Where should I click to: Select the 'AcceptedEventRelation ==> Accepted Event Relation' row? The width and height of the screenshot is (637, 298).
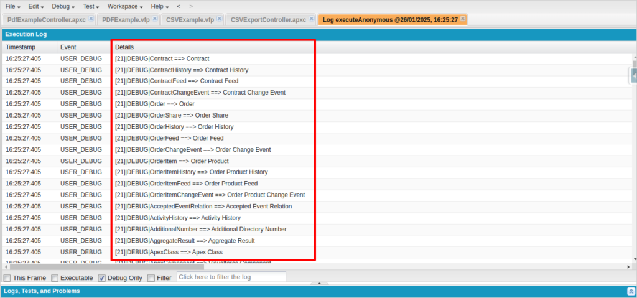click(x=317, y=207)
